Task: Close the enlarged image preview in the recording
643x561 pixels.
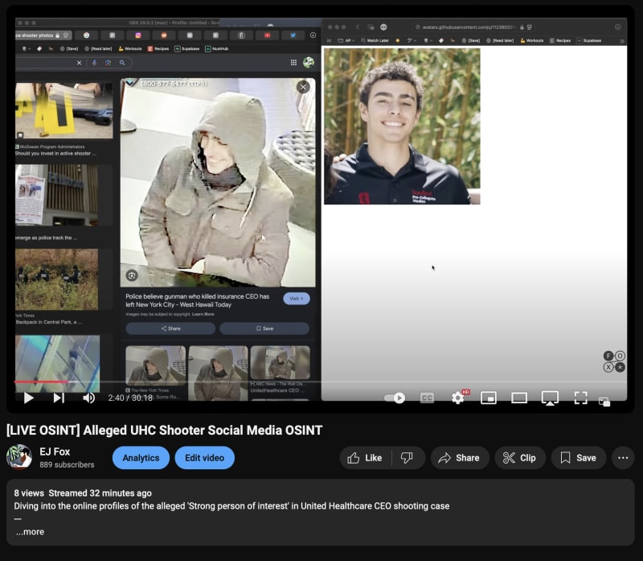Action: (x=303, y=87)
